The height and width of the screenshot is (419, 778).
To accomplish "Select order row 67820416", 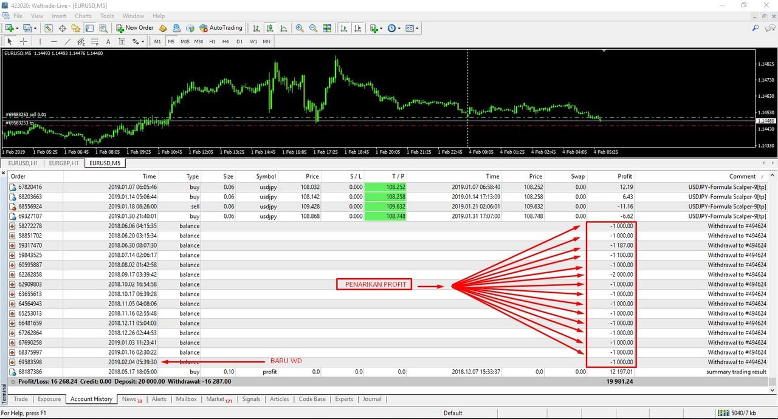I will click(x=389, y=187).
